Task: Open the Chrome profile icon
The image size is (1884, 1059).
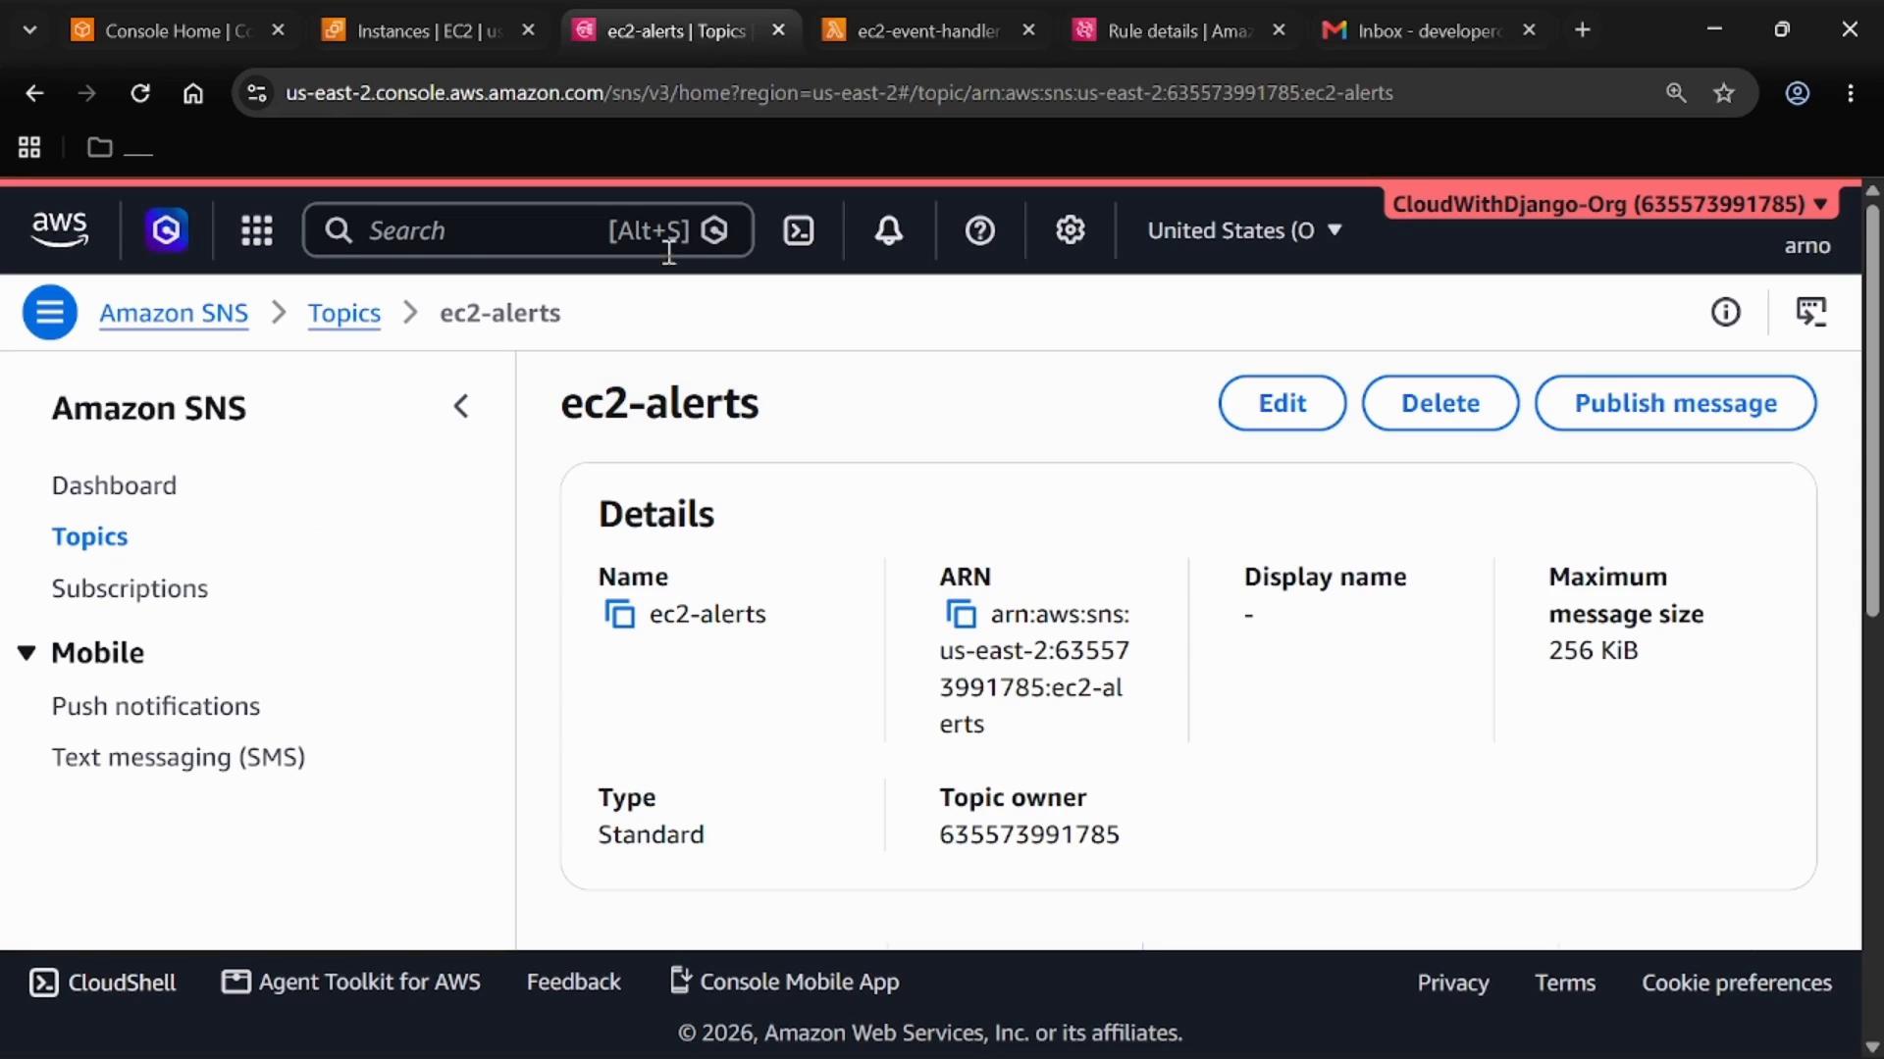Action: pyautogui.click(x=1798, y=93)
